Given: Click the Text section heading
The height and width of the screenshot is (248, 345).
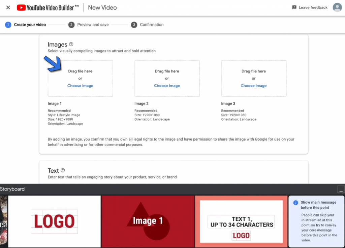Looking at the screenshot, I should (53, 170).
